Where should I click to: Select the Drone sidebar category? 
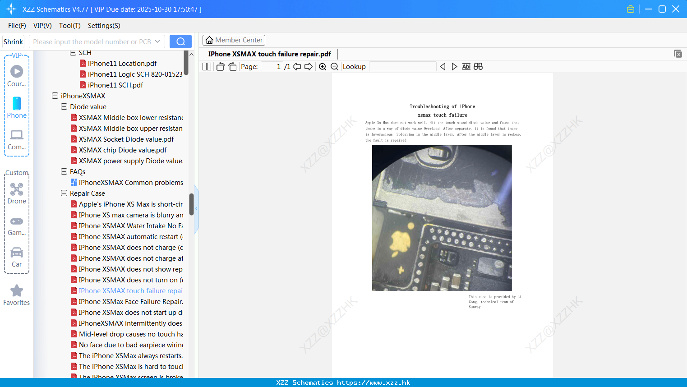point(17,193)
